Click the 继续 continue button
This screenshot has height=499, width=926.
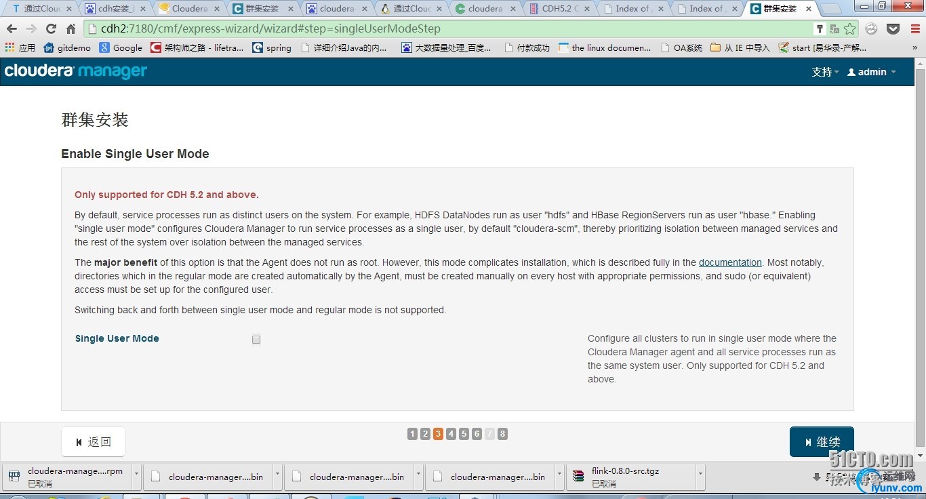click(822, 442)
